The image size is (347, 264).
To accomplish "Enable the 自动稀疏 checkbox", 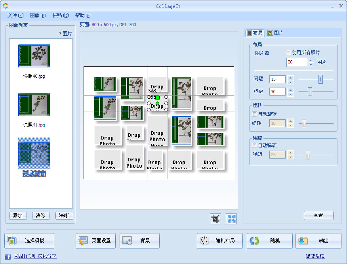I will tap(254, 145).
